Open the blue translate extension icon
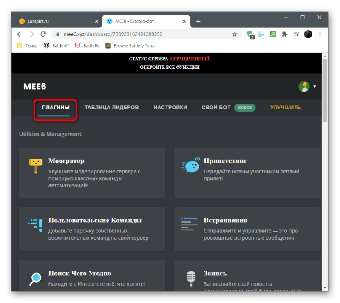340x303 pixels. 261,34
